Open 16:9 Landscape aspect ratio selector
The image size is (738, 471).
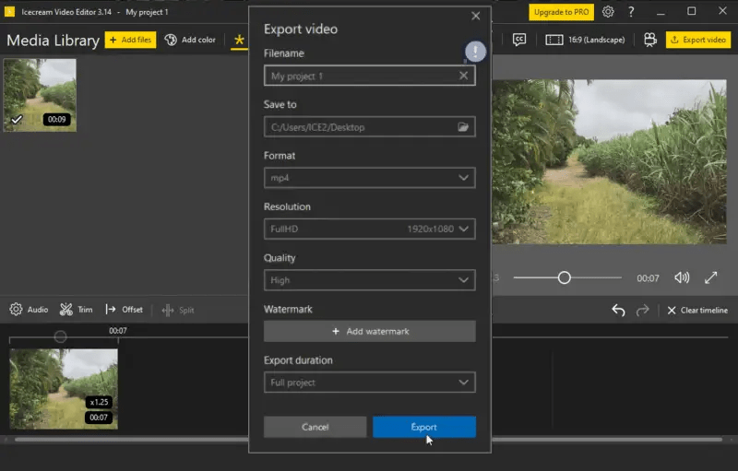coord(585,40)
